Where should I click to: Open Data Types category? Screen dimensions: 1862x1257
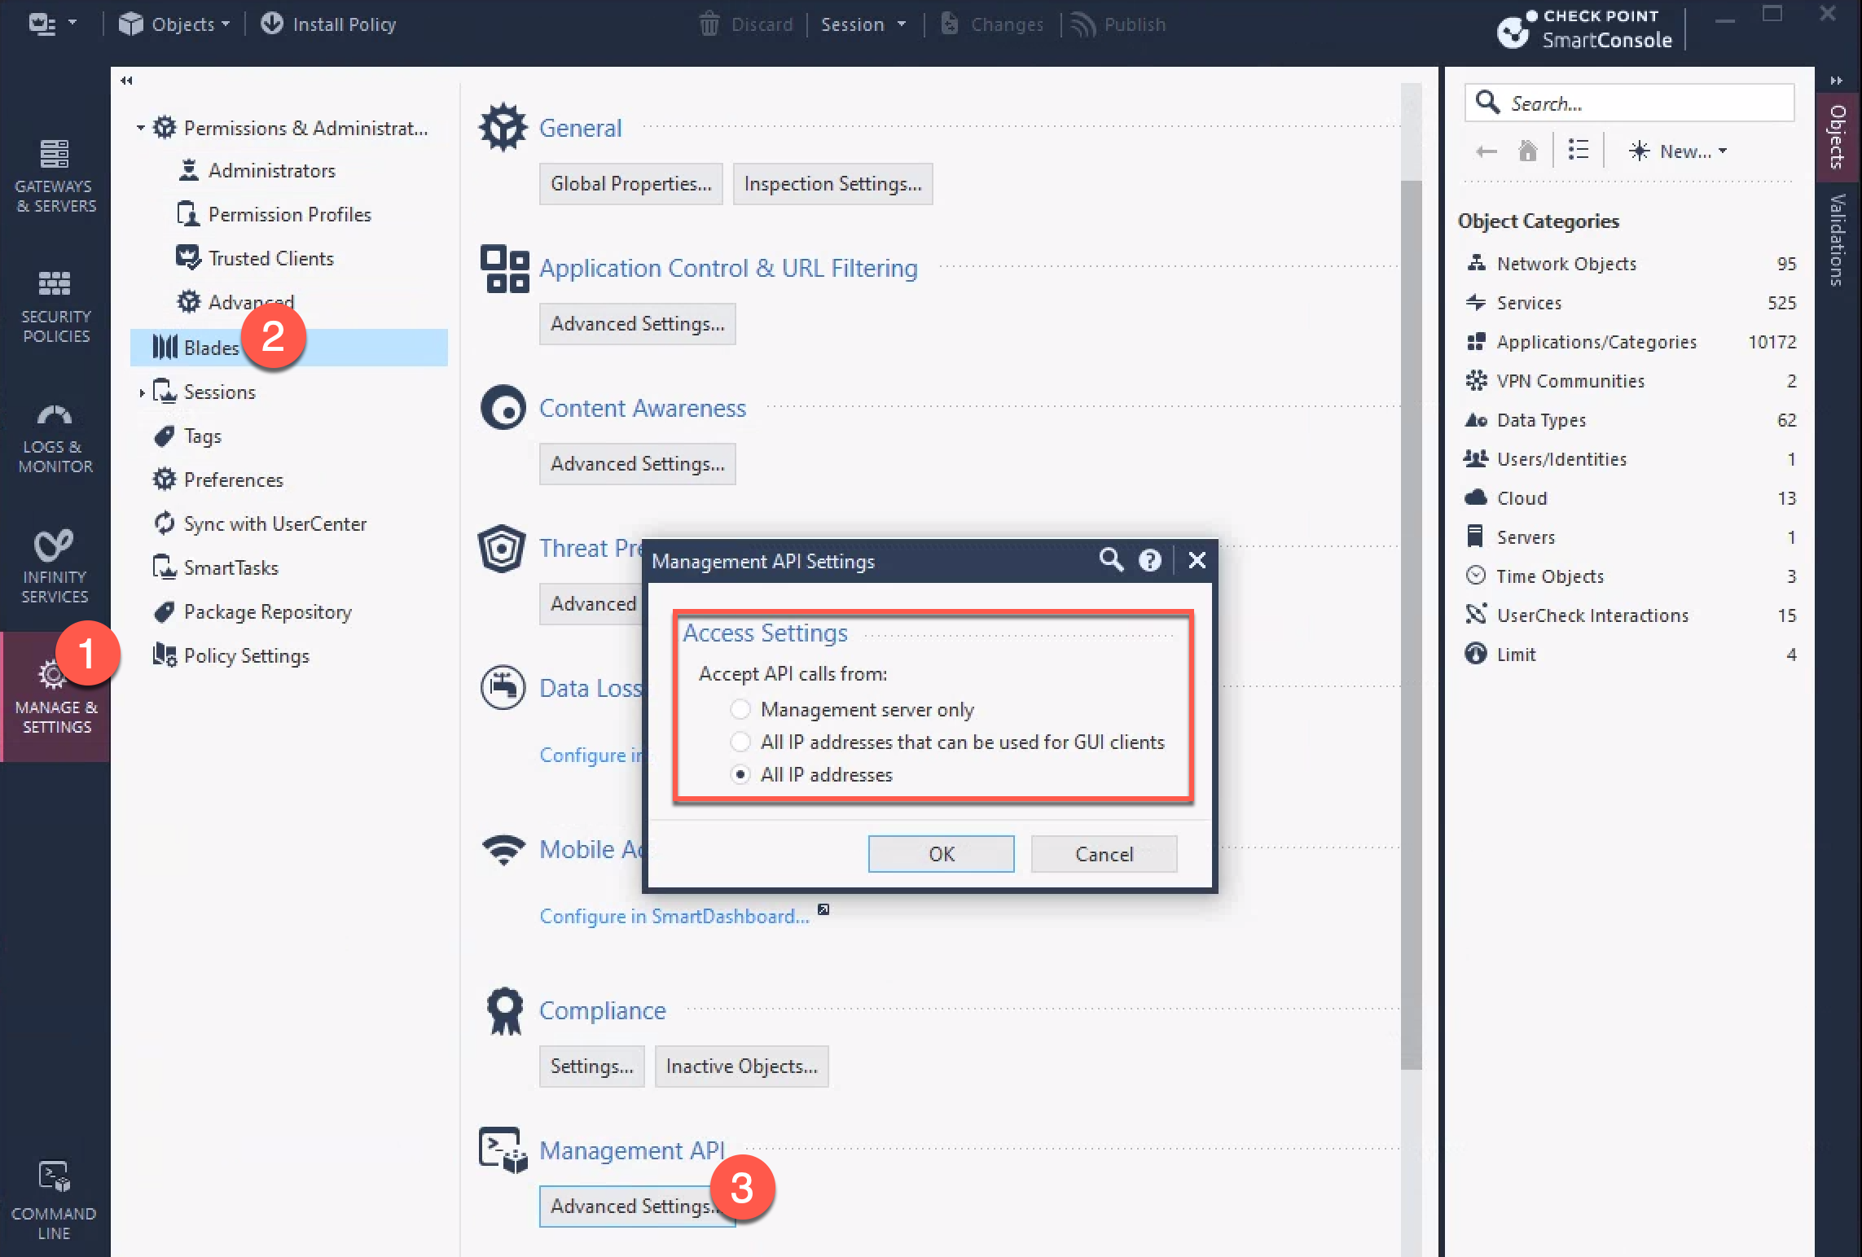[x=1629, y=420]
